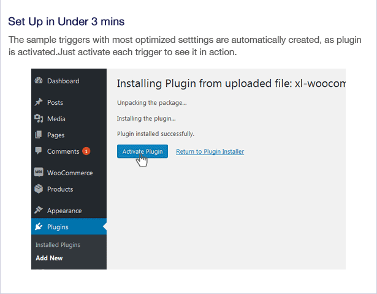Open the Products menu
This screenshot has height=294, width=377.
60,189
